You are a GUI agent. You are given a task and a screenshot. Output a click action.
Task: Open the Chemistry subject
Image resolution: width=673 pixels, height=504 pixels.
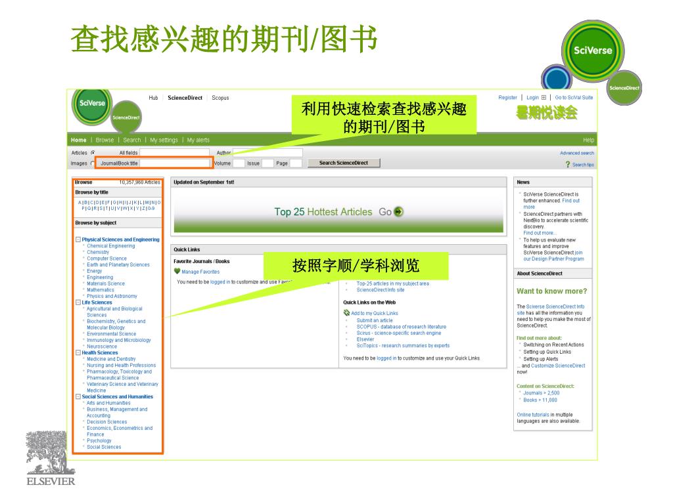98,253
